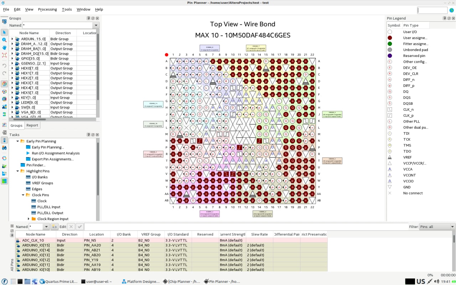
Task: Expand the ARDUIN...15..0] group row
Action: [12, 39]
